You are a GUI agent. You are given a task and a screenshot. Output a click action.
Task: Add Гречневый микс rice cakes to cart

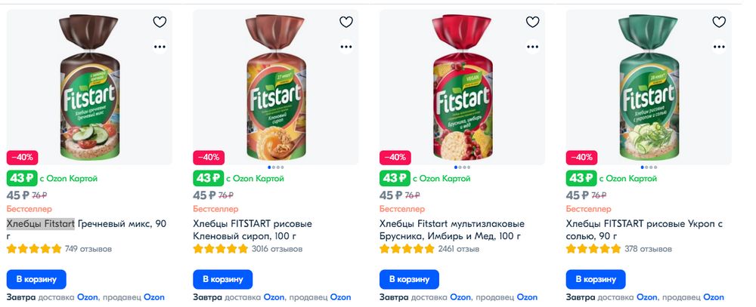click(x=36, y=279)
